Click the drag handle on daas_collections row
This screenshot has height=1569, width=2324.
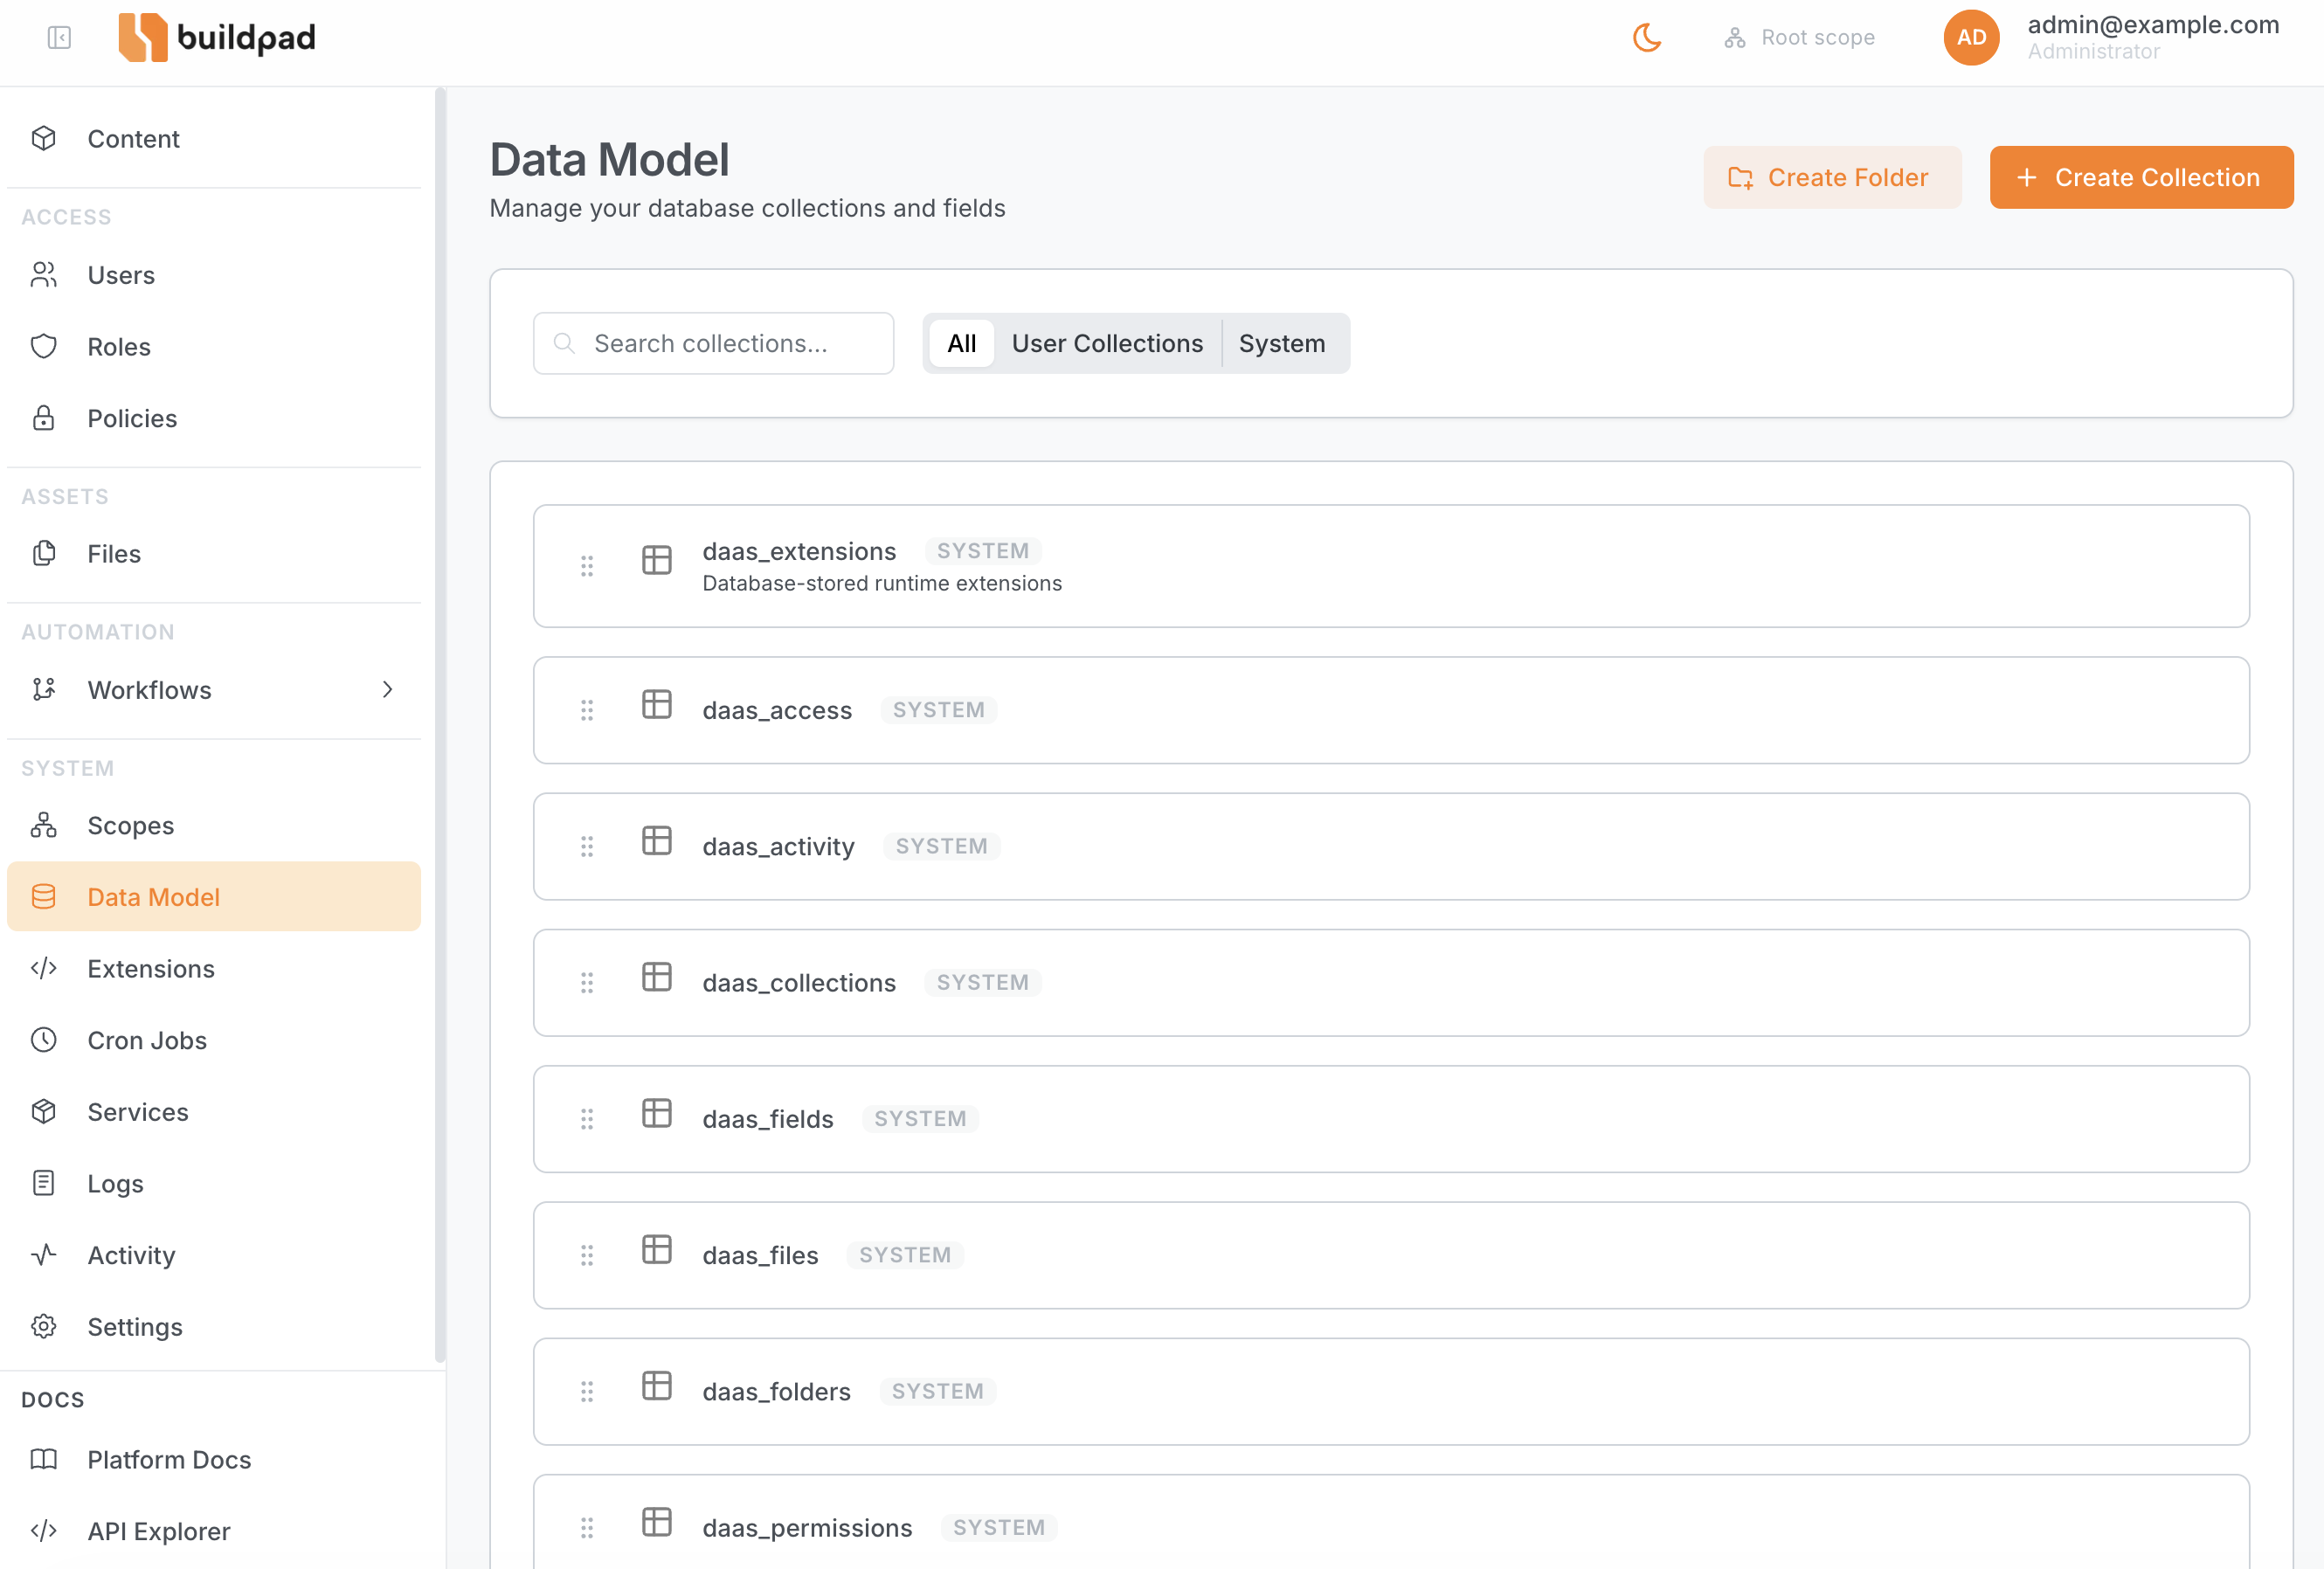coord(587,984)
